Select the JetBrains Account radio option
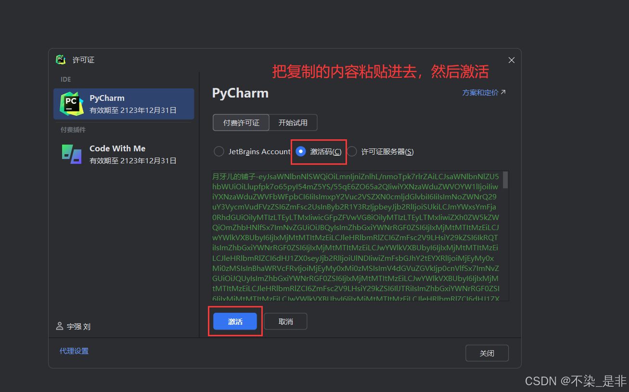 click(252, 151)
